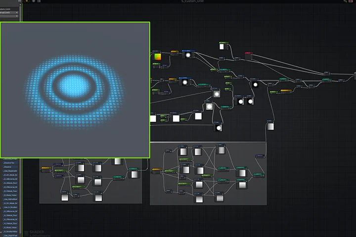Select the _A_VReverse_M property
The height and width of the screenshot is (237, 356).
(x=10, y=220)
